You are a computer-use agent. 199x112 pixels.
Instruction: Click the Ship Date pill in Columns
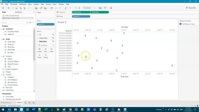click(x=99, y=12)
